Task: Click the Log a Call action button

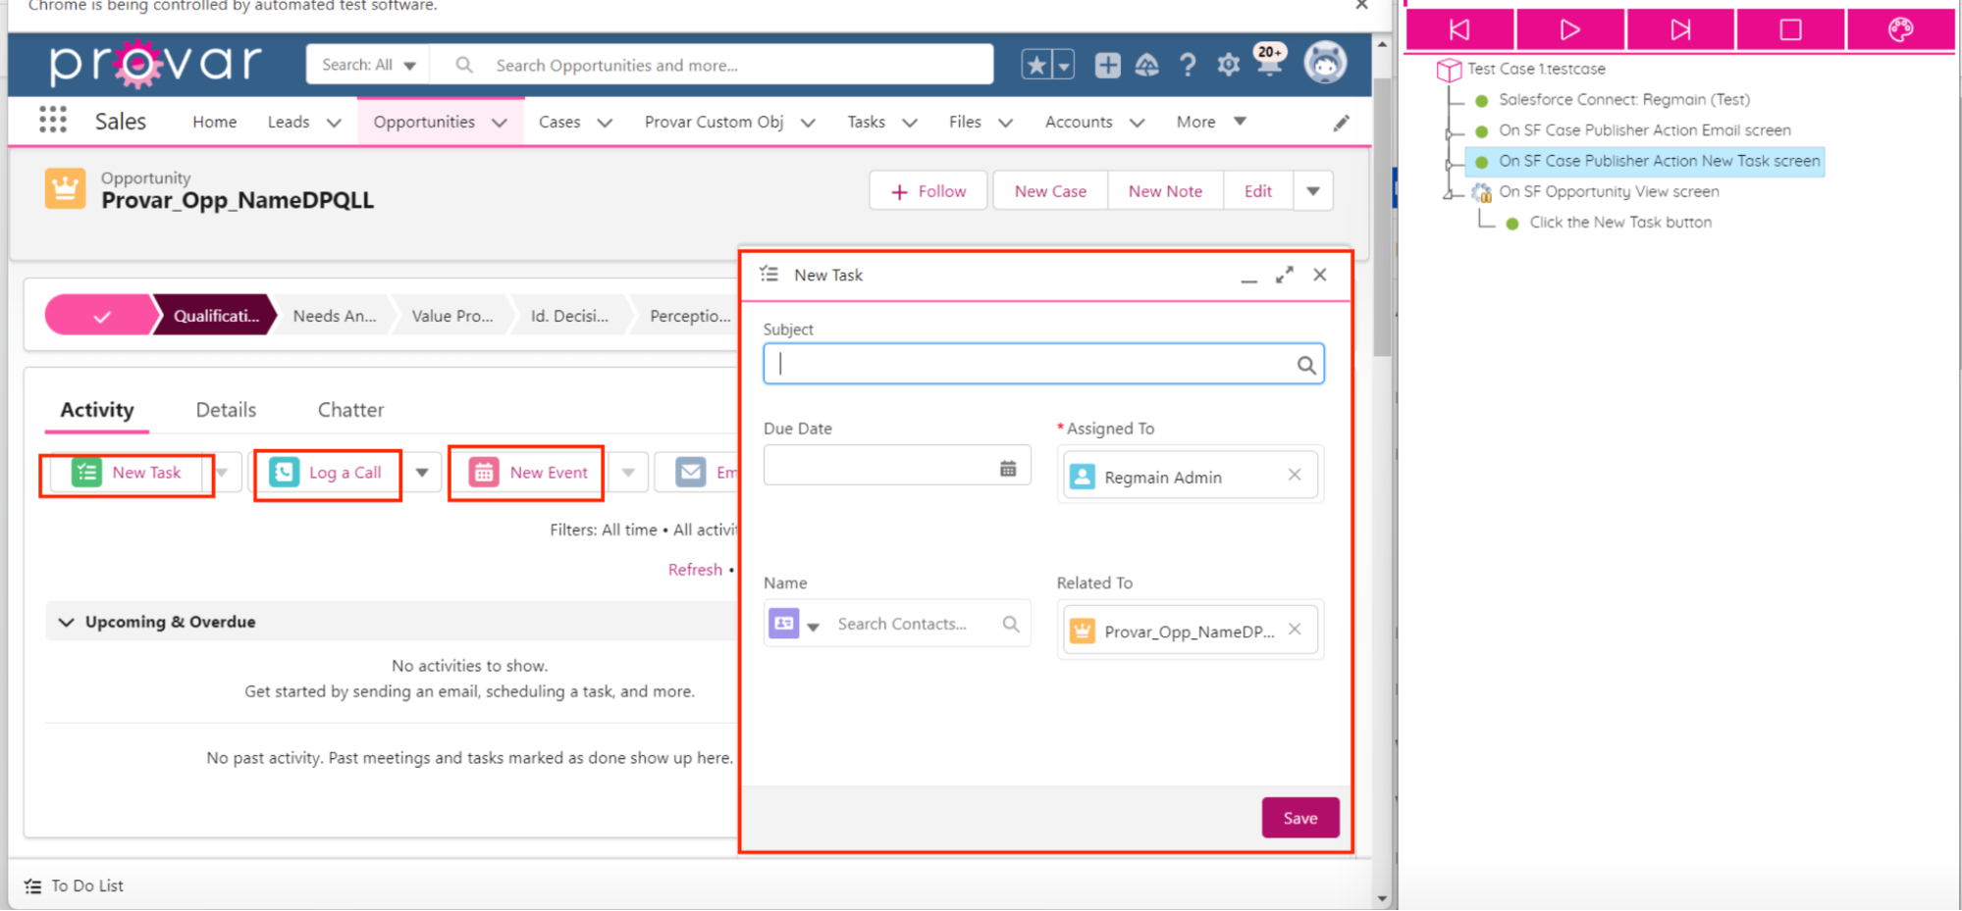Action: [327, 473]
